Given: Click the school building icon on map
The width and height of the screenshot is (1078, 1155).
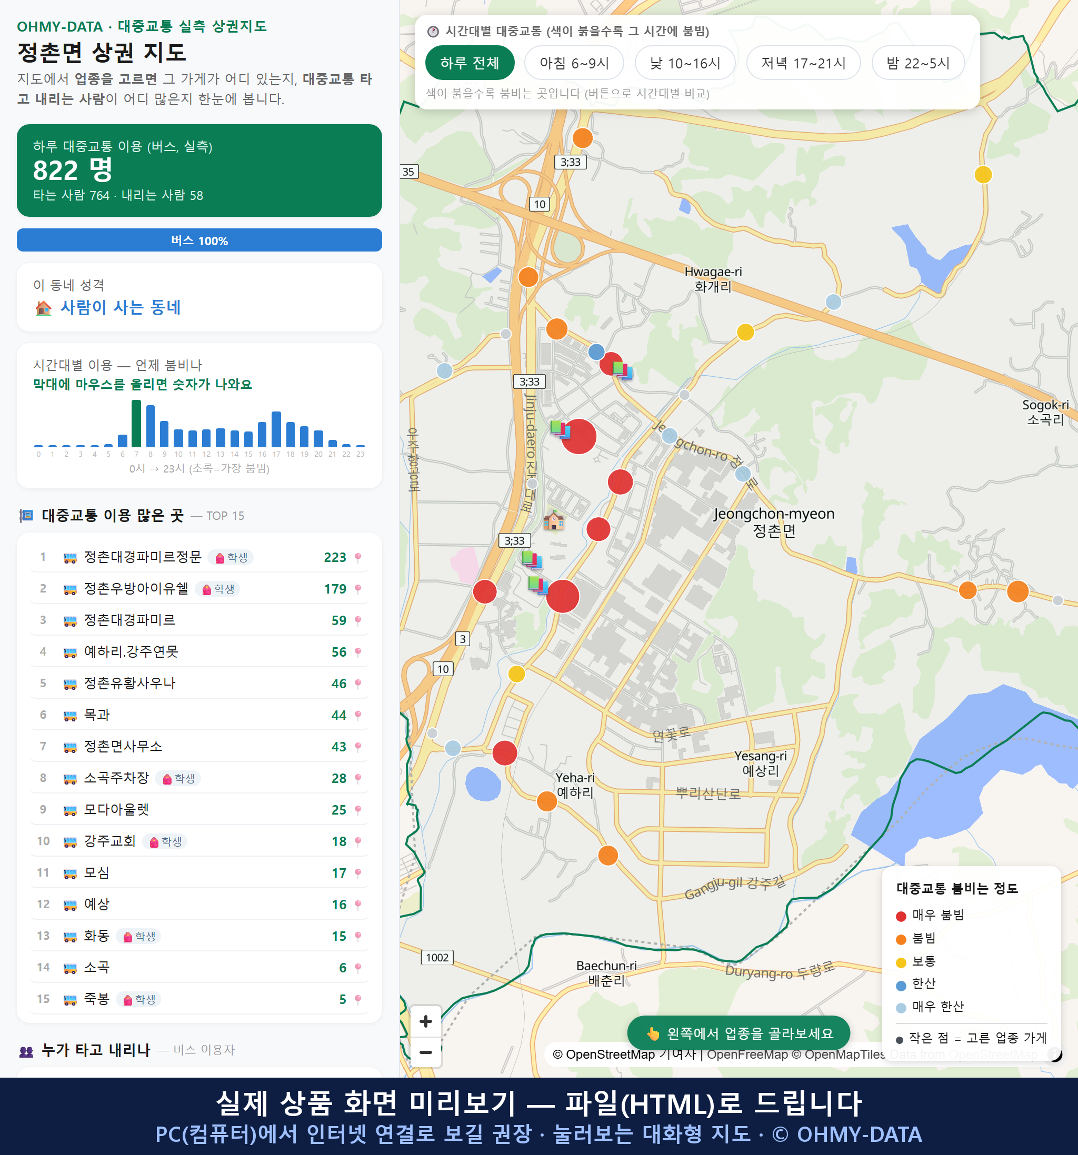Looking at the screenshot, I should [553, 519].
